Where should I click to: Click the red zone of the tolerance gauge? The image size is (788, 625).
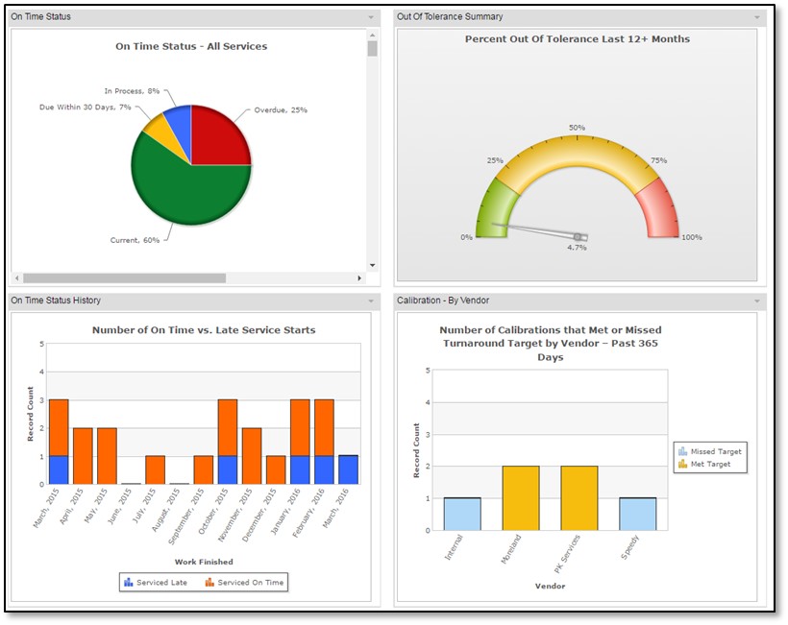pos(662,211)
